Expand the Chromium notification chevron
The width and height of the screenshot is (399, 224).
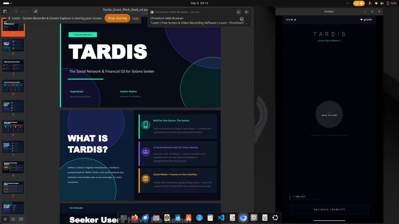coord(238,12)
